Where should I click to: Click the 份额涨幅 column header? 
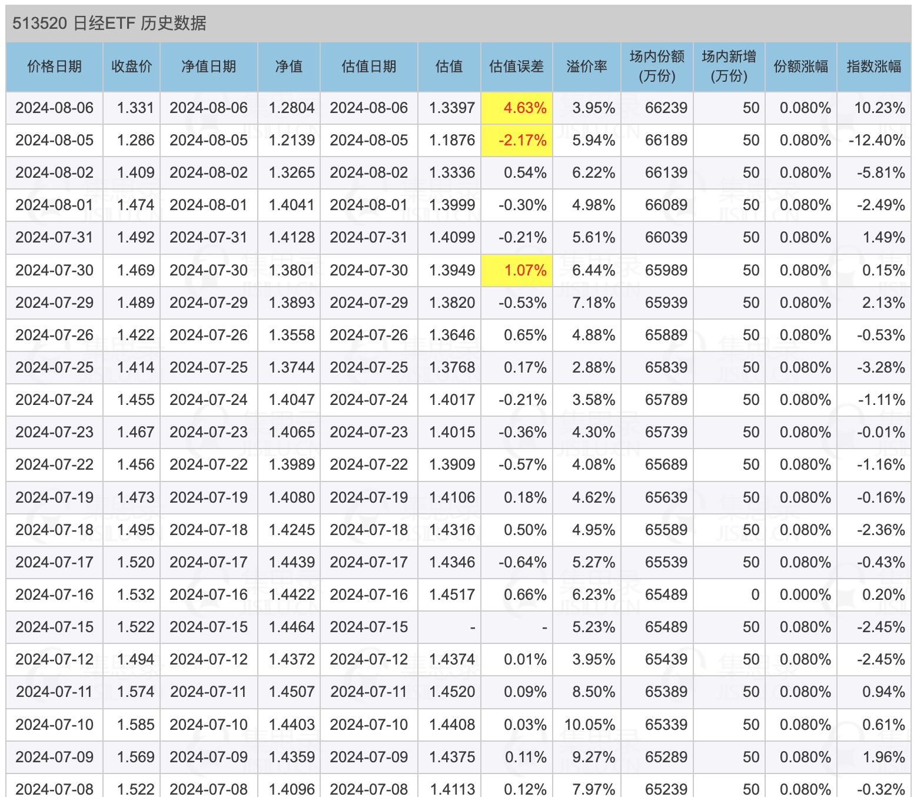[x=800, y=67]
